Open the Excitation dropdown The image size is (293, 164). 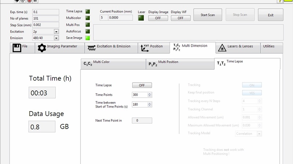click(56, 32)
